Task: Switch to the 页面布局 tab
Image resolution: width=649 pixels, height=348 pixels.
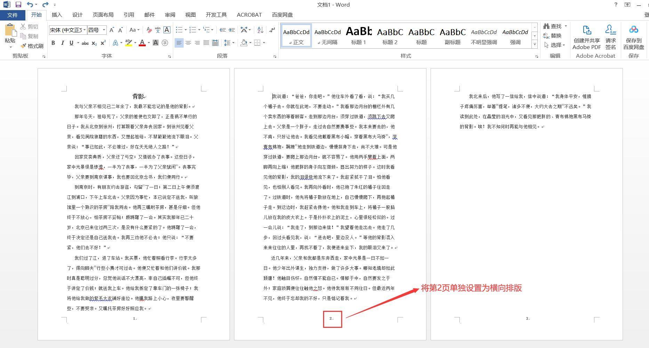Action: coord(103,15)
